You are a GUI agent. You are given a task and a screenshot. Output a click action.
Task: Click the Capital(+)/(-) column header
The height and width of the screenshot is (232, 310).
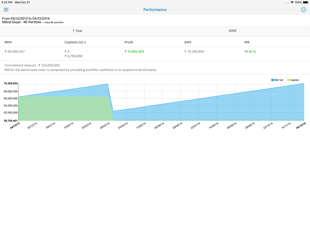(x=75, y=42)
